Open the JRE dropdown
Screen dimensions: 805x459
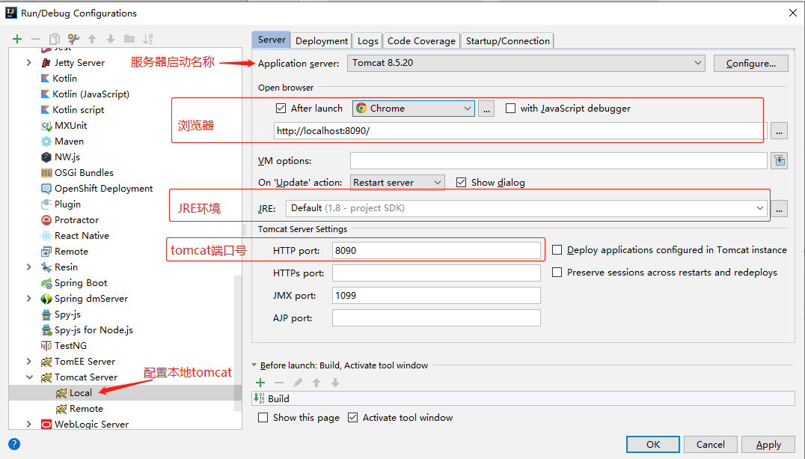tap(526, 208)
